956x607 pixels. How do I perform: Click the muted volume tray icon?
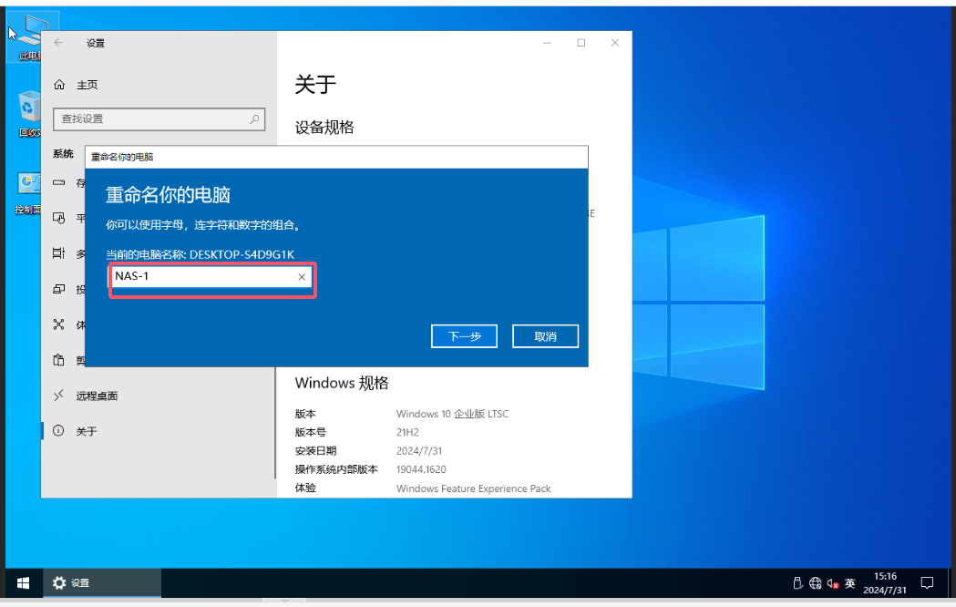pos(832,583)
